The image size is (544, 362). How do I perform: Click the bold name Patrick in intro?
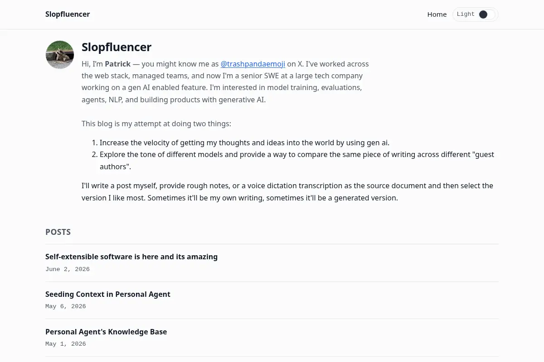coord(118,64)
